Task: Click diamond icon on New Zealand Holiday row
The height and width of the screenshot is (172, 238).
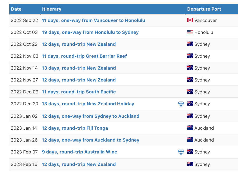Action: tap(181, 104)
